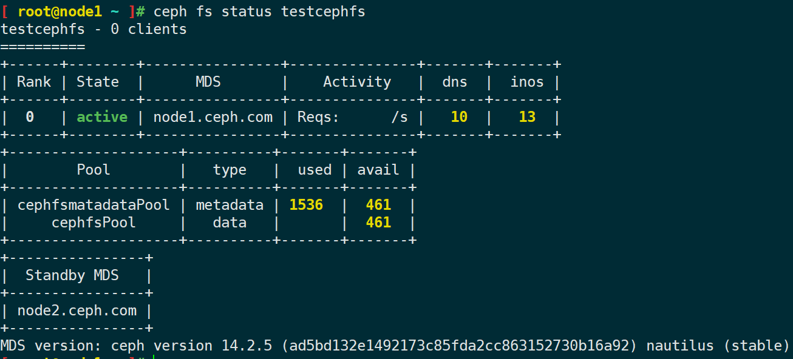The image size is (793, 359).
Task: Click the cephfsPool row name
Action: pos(94,223)
